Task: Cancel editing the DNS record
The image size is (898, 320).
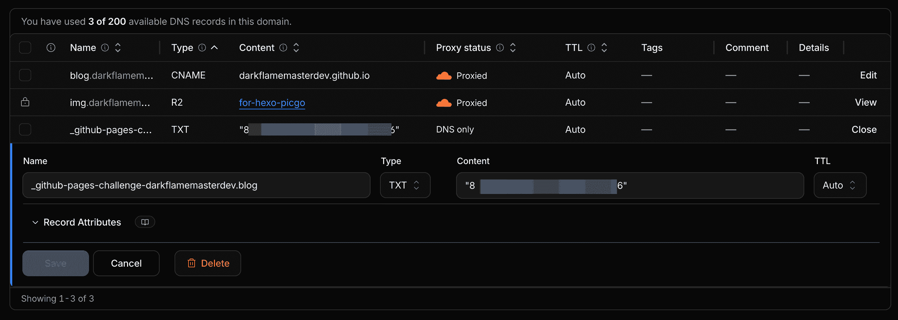Action: tap(126, 263)
